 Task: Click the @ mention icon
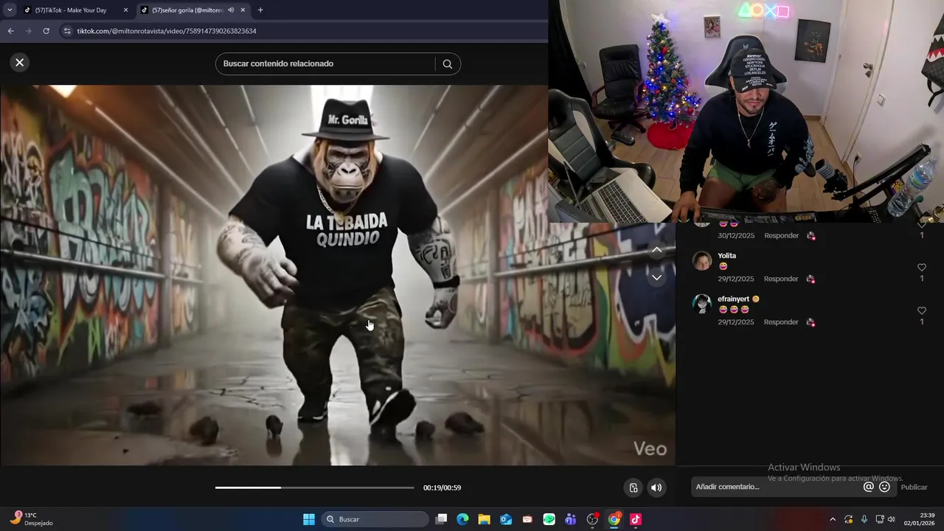click(x=869, y=487)
